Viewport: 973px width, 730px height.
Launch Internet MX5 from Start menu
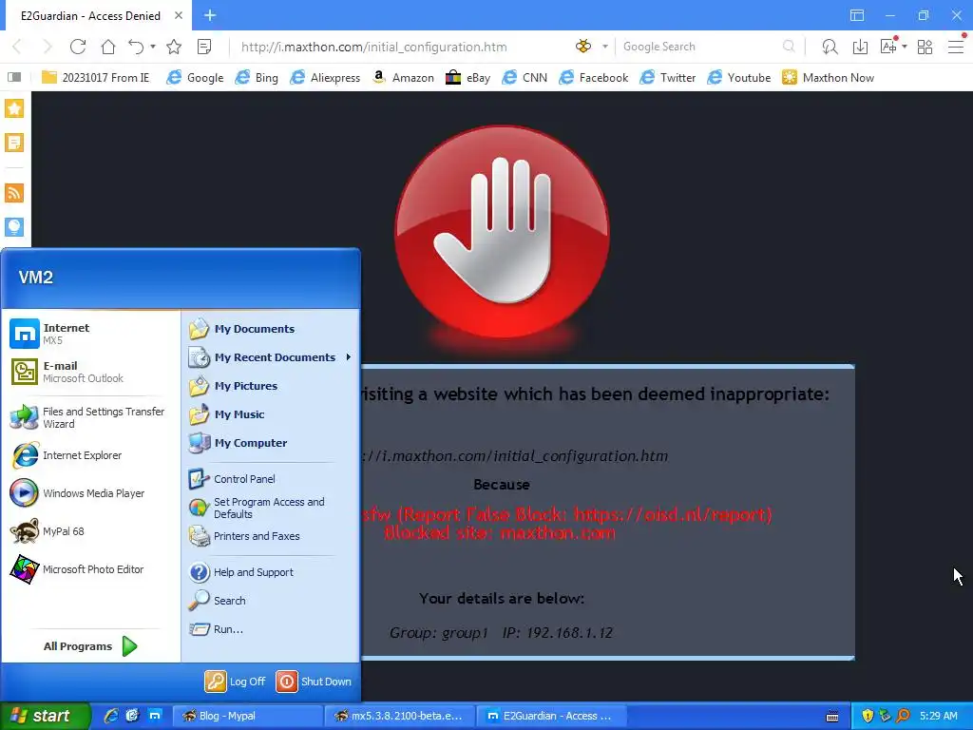click(91, 334)
